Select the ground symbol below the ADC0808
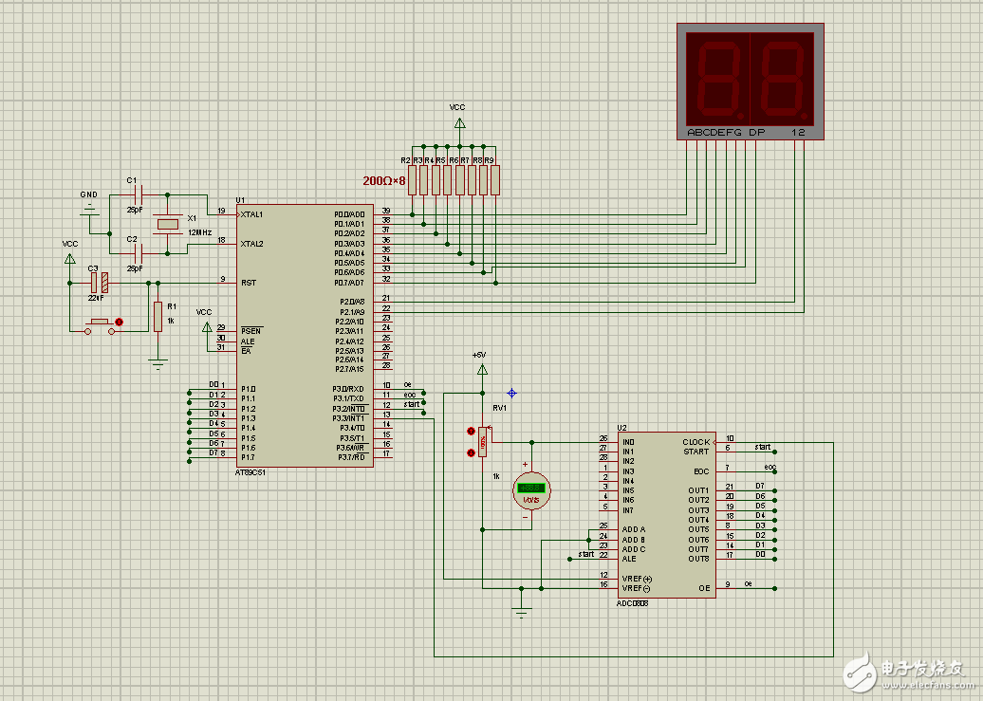 (522, 612)
